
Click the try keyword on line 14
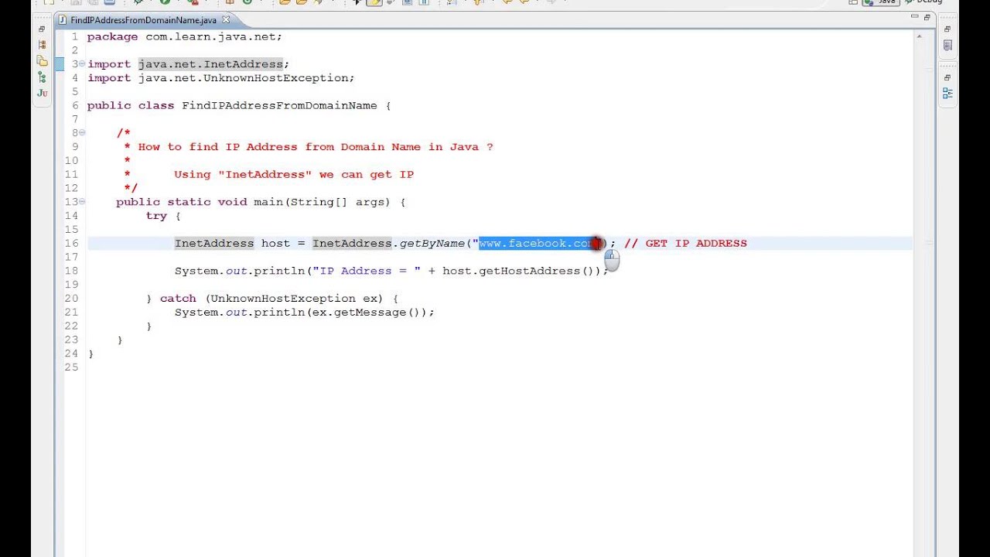[156, 216]
